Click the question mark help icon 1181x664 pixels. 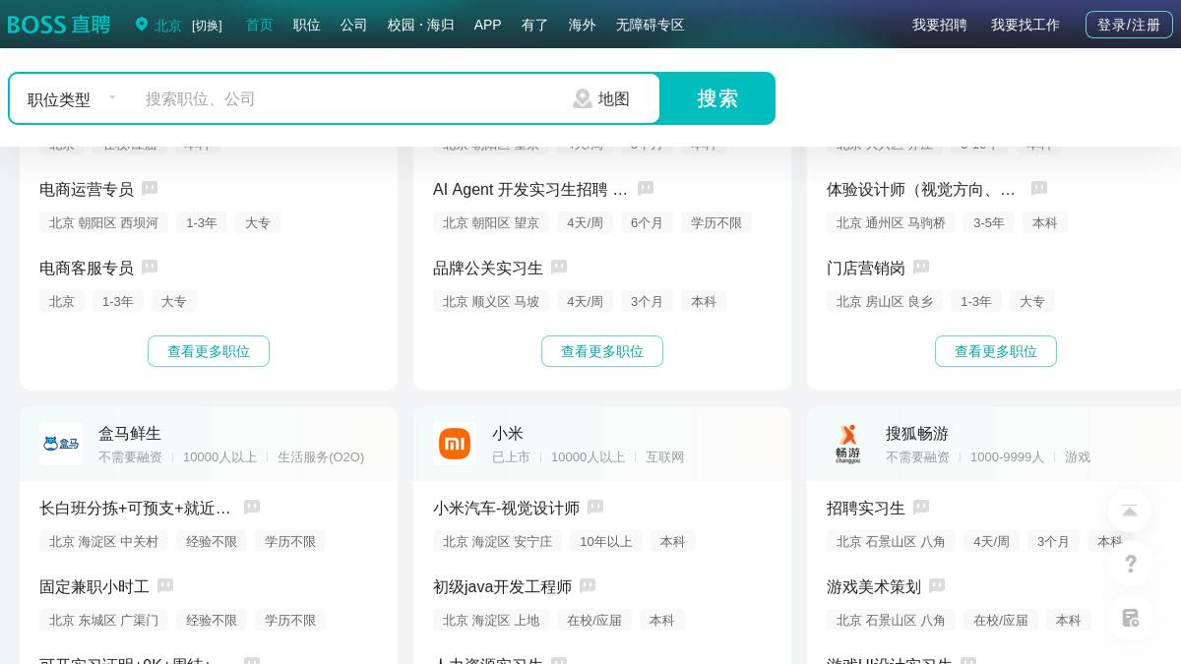click(x=1130, y=564)
